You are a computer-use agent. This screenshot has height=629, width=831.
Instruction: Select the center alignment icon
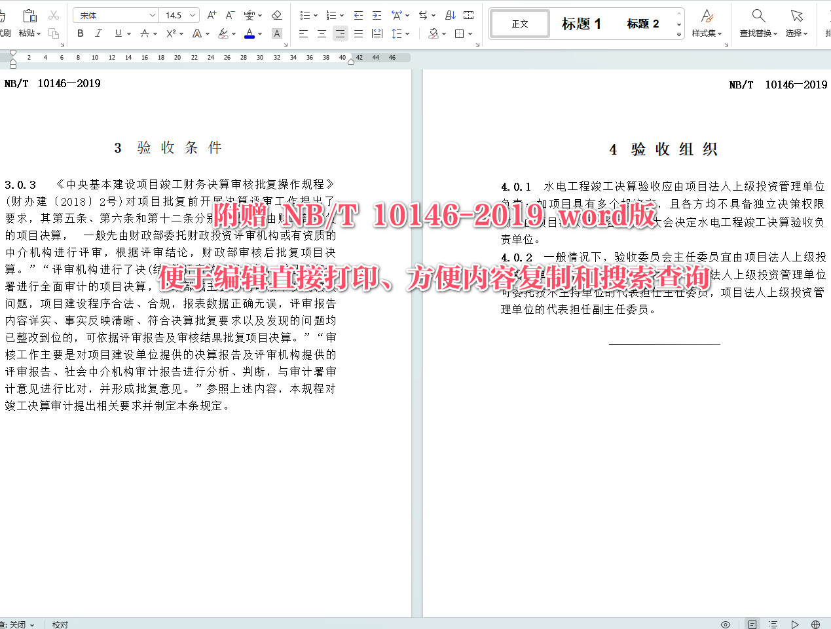pyautogui.click(x=321, y=33)
